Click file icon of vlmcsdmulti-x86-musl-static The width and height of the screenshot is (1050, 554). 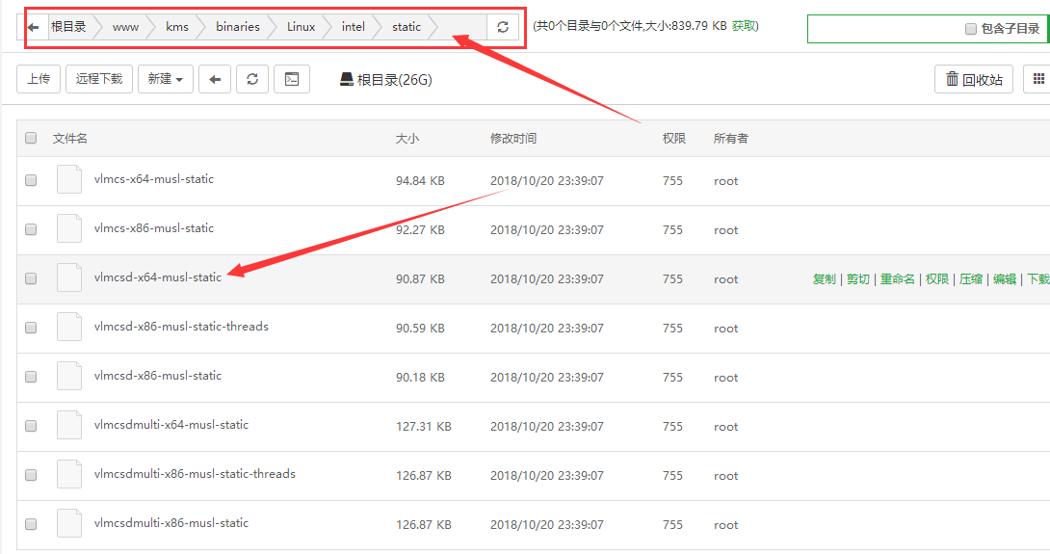tap(69, 523)
